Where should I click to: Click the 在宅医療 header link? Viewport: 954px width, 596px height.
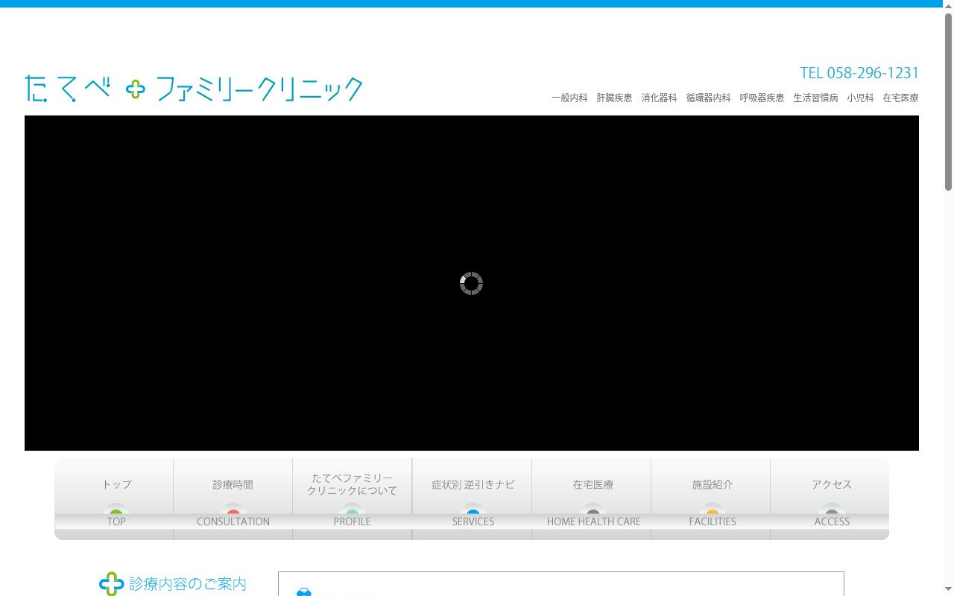900,98
